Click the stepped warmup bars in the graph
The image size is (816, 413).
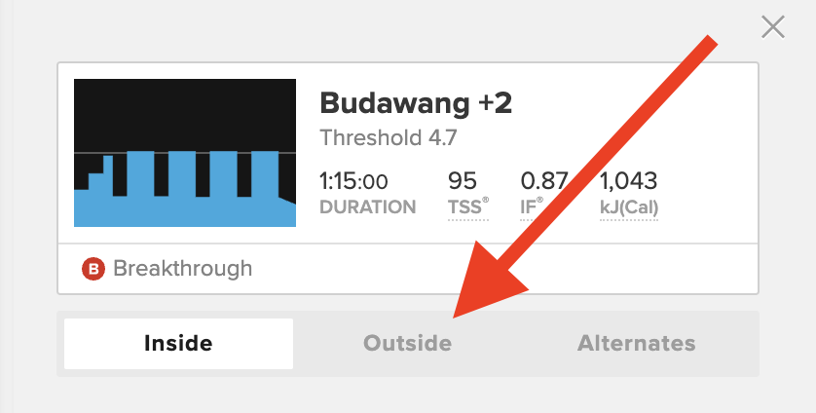tap(93, 190)
